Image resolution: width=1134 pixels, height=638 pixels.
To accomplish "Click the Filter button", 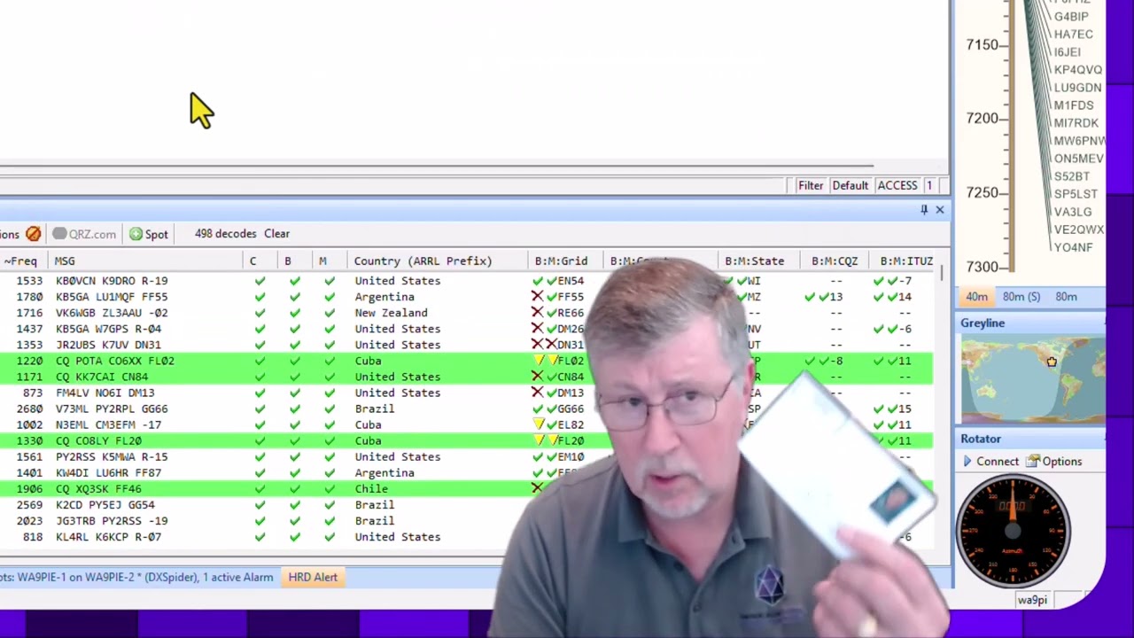I will [x=811, y=185].
